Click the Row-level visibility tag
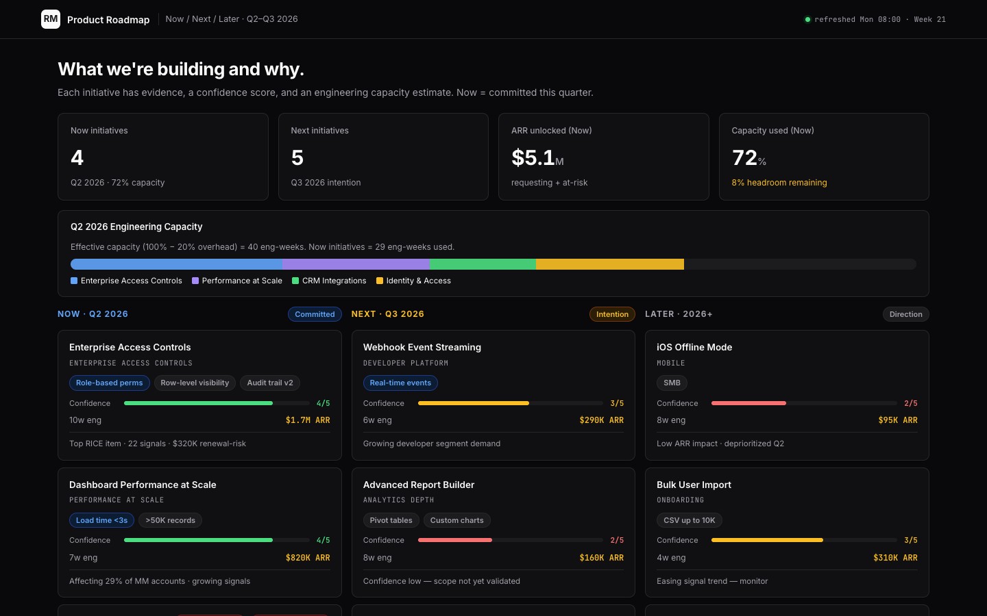 195,383
